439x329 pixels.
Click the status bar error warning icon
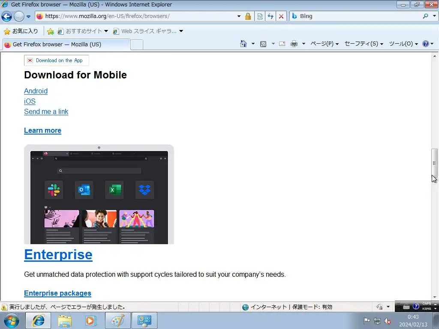click(4, 307)
